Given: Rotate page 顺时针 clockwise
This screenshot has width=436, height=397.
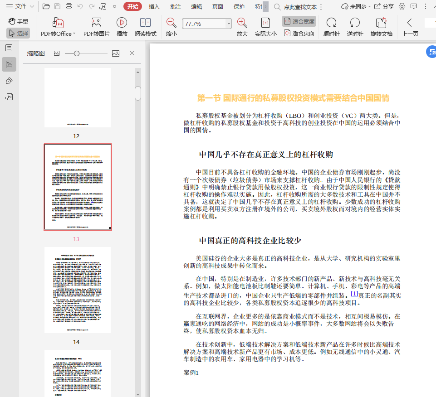Looking at the screenshot, I should pos(331,23).
